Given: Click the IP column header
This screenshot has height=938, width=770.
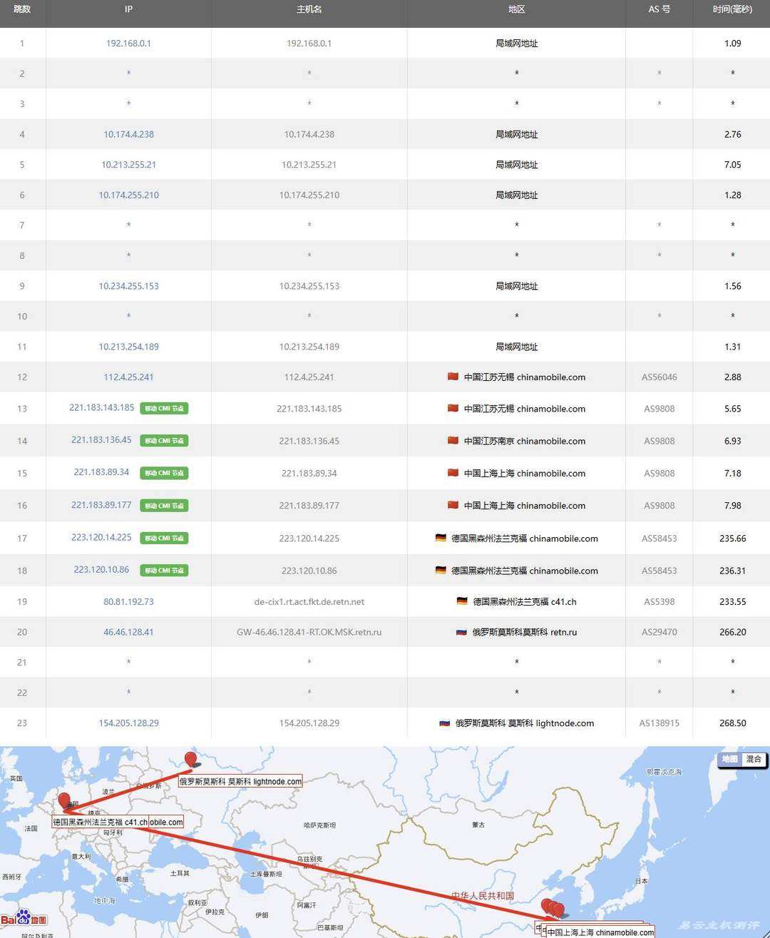Looking at the screenshot, I should (x=128, y=9).
